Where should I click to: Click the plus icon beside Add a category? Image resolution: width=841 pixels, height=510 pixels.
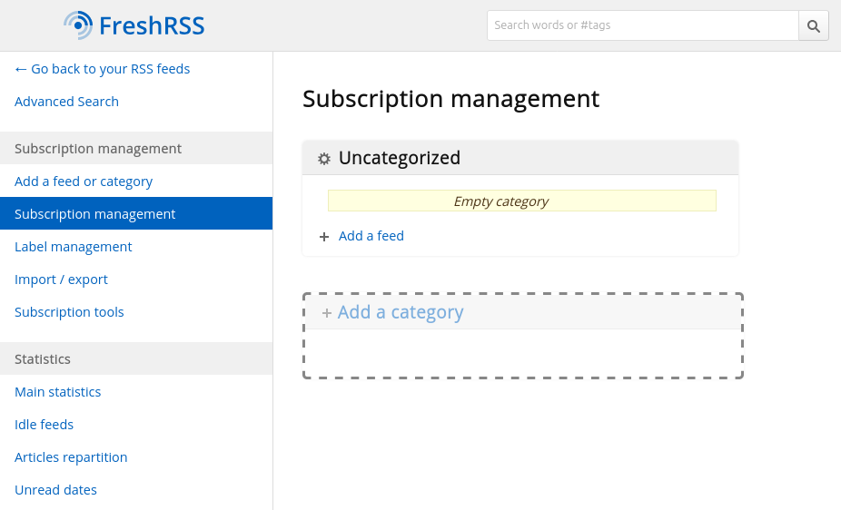point(327,313)
